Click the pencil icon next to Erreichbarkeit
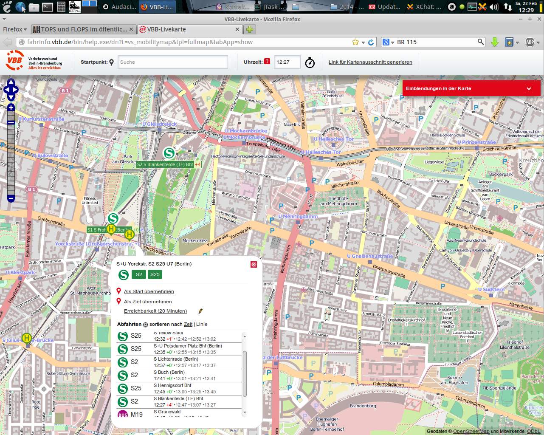The image size is (544, 435). click(x=200, y=311)
